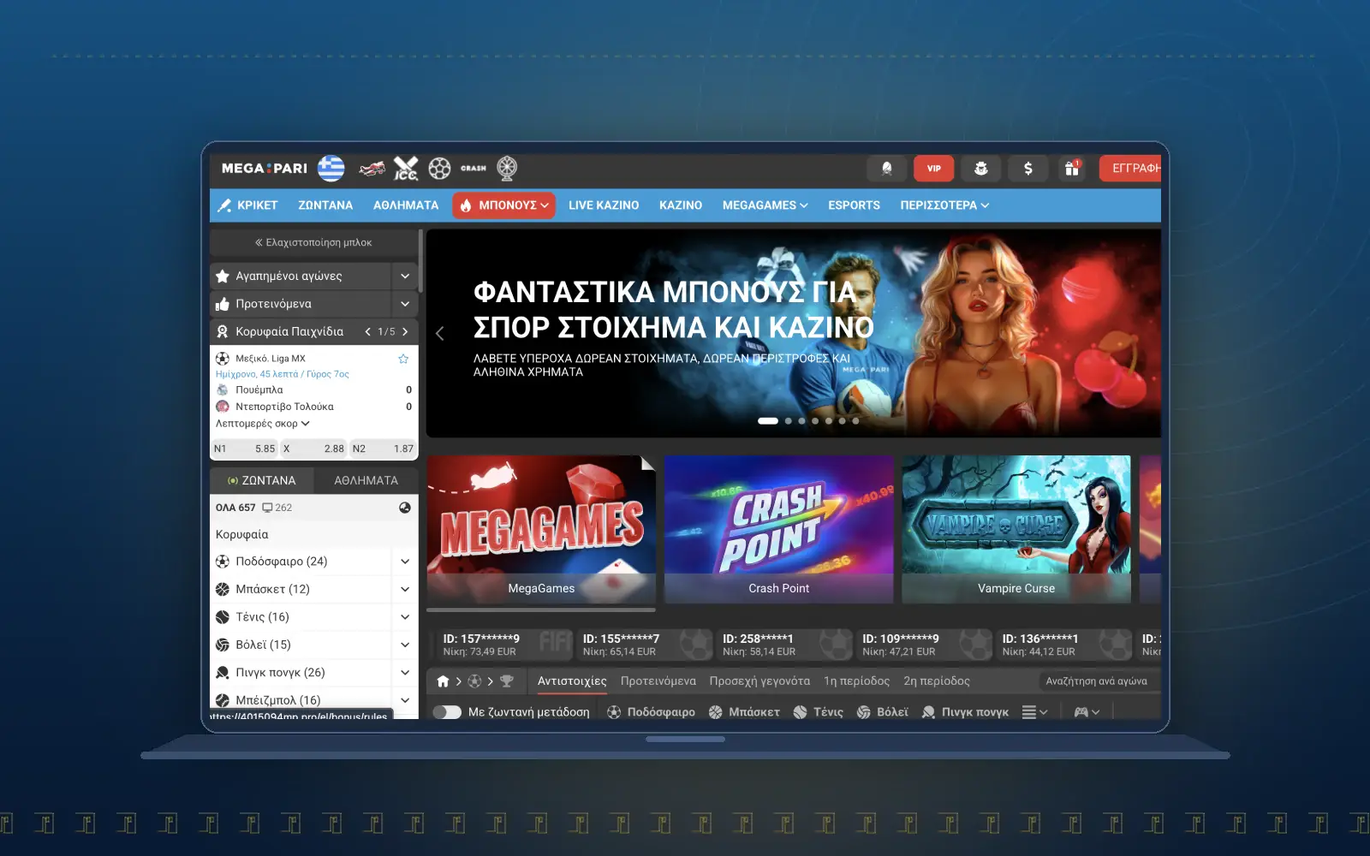Click the promo mascot icon button

(x=981, y=169)
